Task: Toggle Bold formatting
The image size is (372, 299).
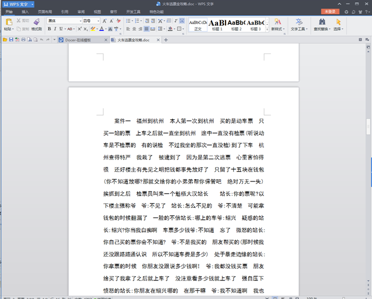Action: [49, 29]
